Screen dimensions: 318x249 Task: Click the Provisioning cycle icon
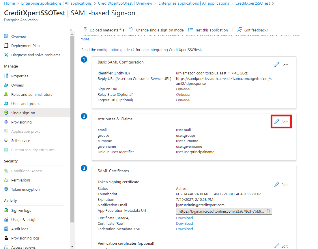[6, 122]
